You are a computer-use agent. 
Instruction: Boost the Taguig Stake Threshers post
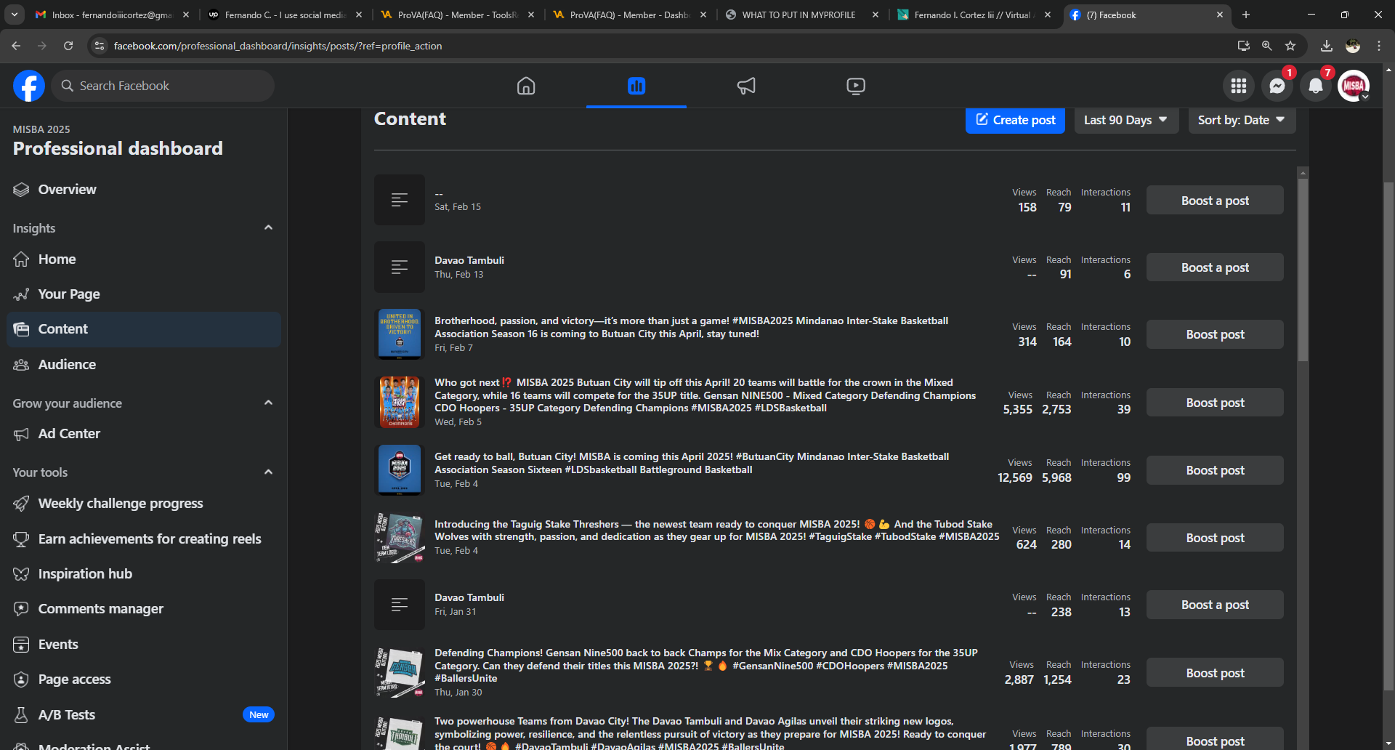(1215, 538)
